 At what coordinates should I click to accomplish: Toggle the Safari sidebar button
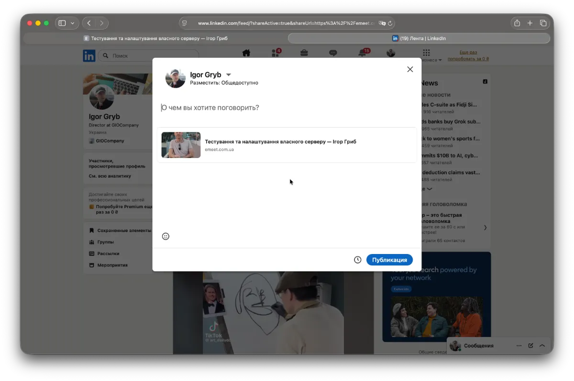62,23
